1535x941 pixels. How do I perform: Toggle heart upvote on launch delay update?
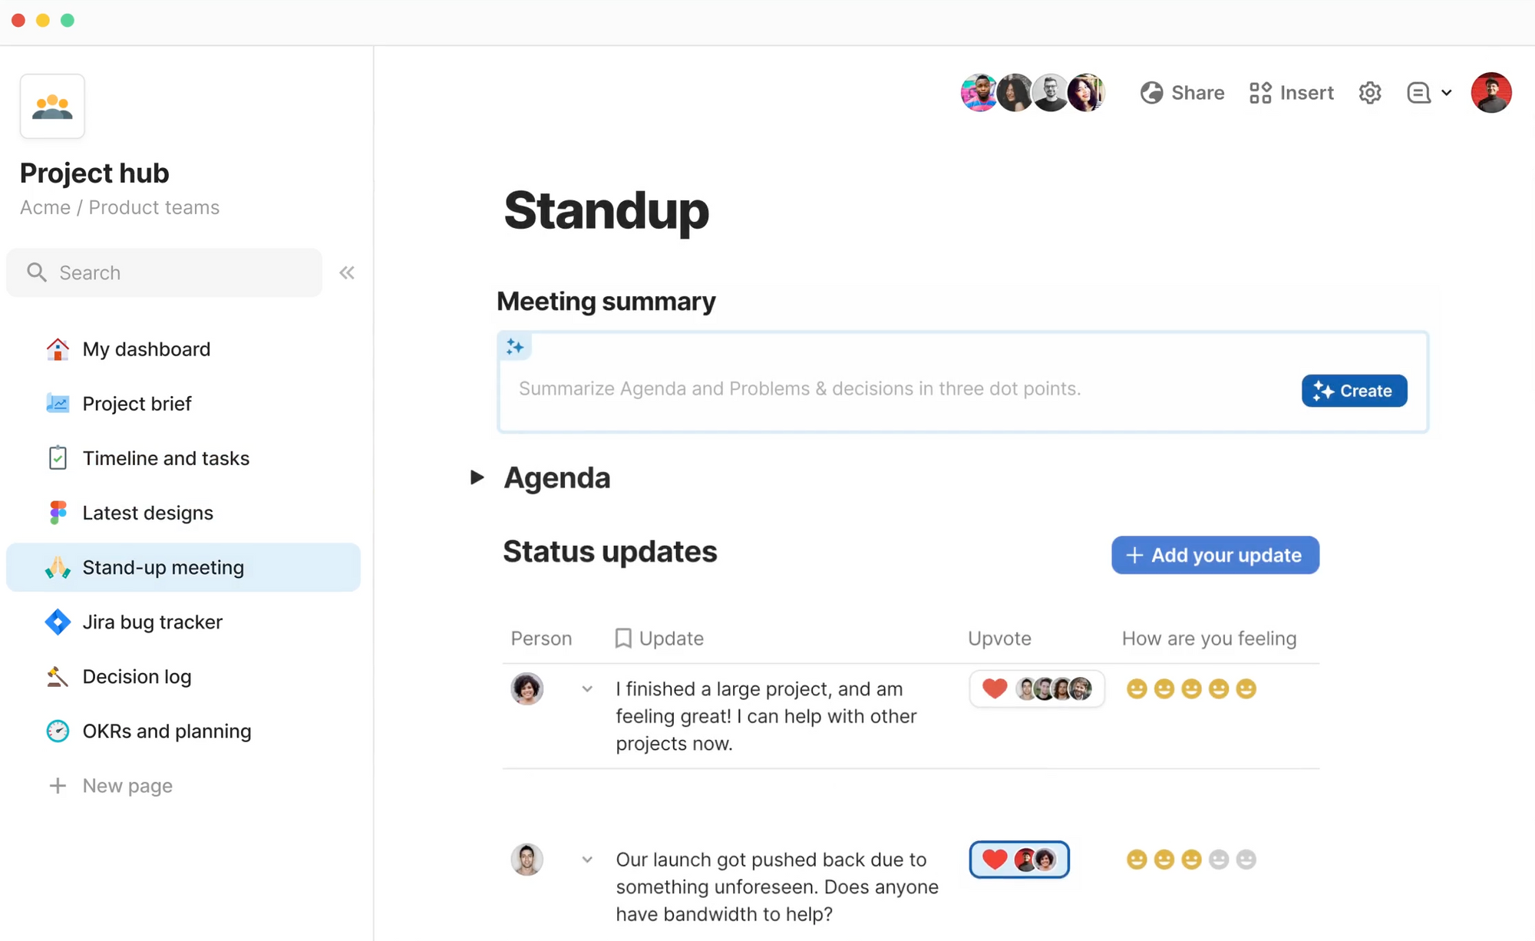click(x=995, y=859)
